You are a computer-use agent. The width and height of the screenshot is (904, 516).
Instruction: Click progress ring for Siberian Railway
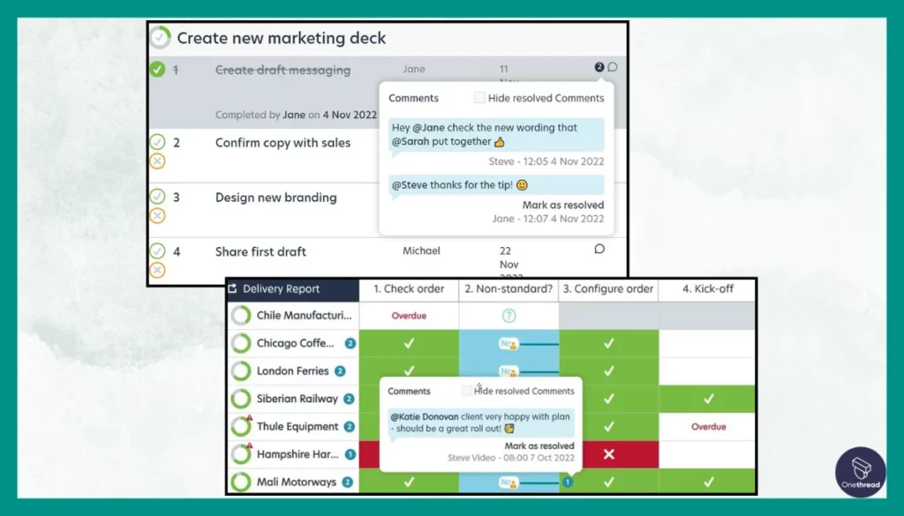[x=241, y=399]
